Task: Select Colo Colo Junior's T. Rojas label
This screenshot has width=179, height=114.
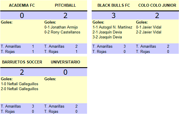Action: [x=143, y=52]
